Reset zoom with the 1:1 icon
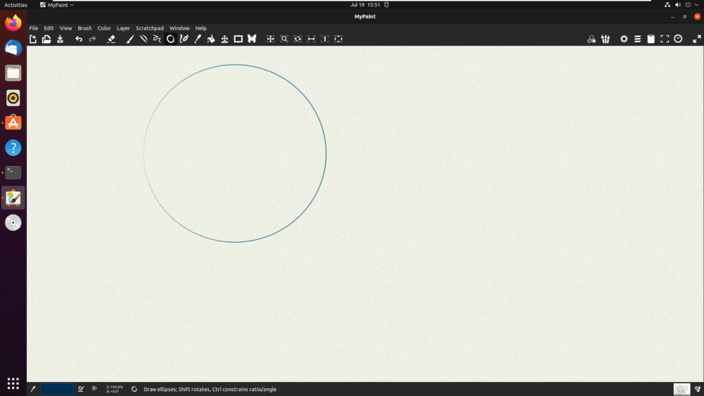Screen dimensions: 704x396 (x=325, y=39)
